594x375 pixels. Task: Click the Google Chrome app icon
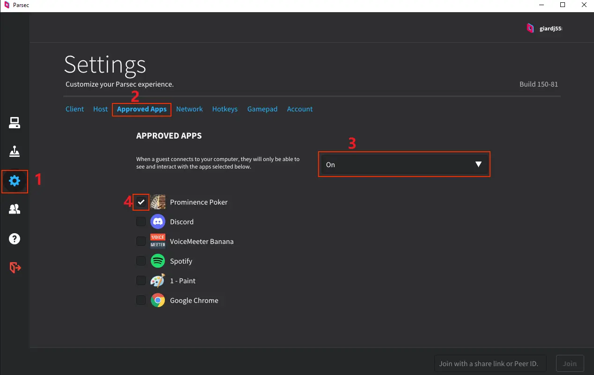tap(158, 301)
